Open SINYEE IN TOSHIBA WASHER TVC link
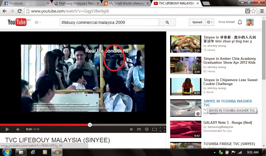266x156 pixels. click(x=228, y=103)
